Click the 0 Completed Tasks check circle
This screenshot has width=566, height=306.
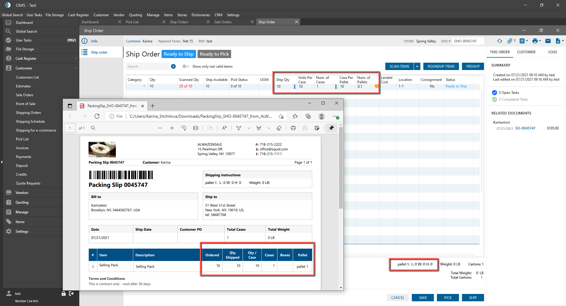pos(494,99)
